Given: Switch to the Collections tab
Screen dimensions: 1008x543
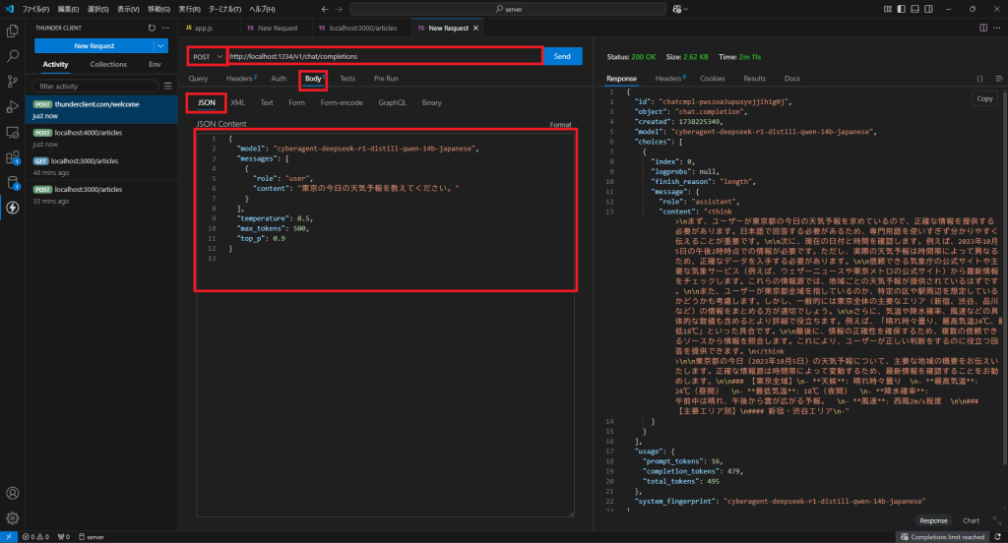Looking at the screenshot, I should (x=108, y=64).
